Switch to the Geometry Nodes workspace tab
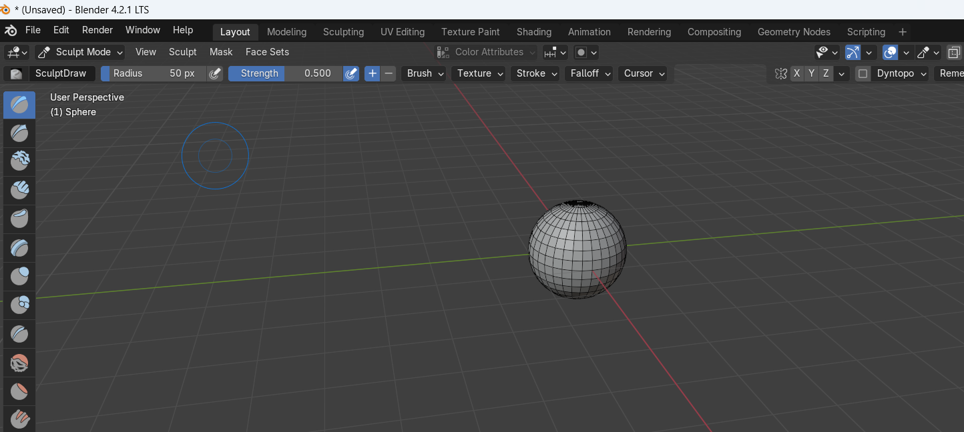The width and height of the screenshot is (964, 432). pyautogui.click(x=794, y=32)
